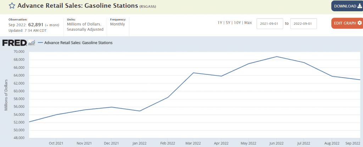Select the 10Y date range

(x=236, y=23)
